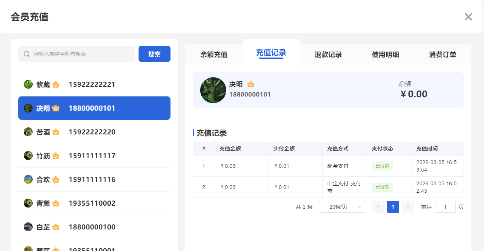This screenshot has height=251, width=484.
Task: Open the 使用明细 tab
Action: tap(386, 54)
